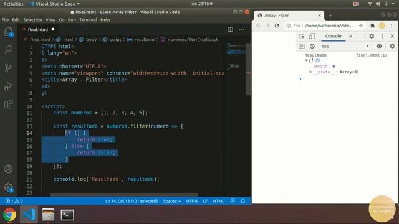The width and height of the screenshot is (399, 224).
Task: Open the Run menu
Action: (x=72, y=20)
